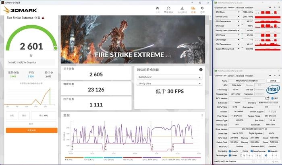Click the export XML button in 3DMark

point(44,116)
